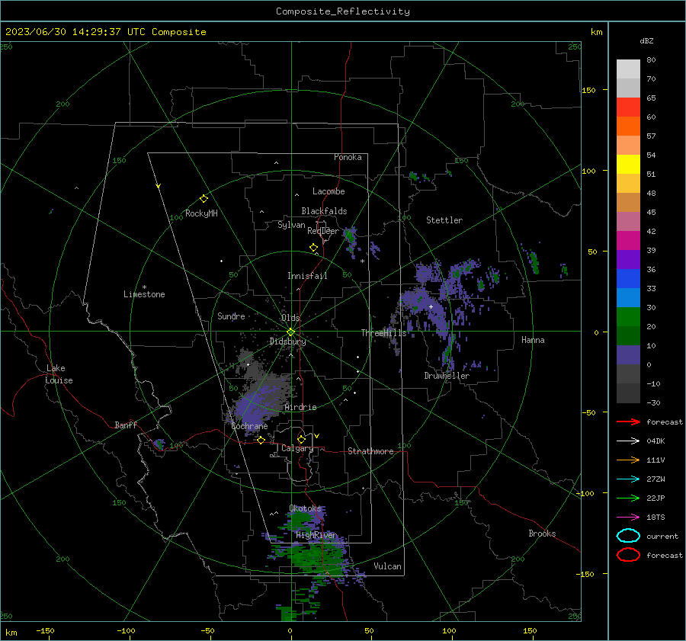Click the 54 dBZ yellow color swatch
This screenshot has height=641, width=686.
pos(628,164)
